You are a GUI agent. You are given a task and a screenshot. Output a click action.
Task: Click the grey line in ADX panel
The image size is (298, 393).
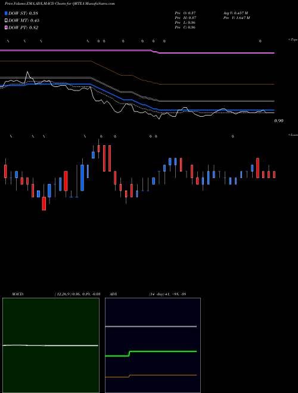[x=151, y=326]
